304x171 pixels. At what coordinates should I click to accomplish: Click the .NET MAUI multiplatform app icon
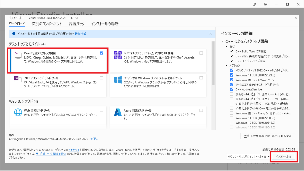click(118, 55)
